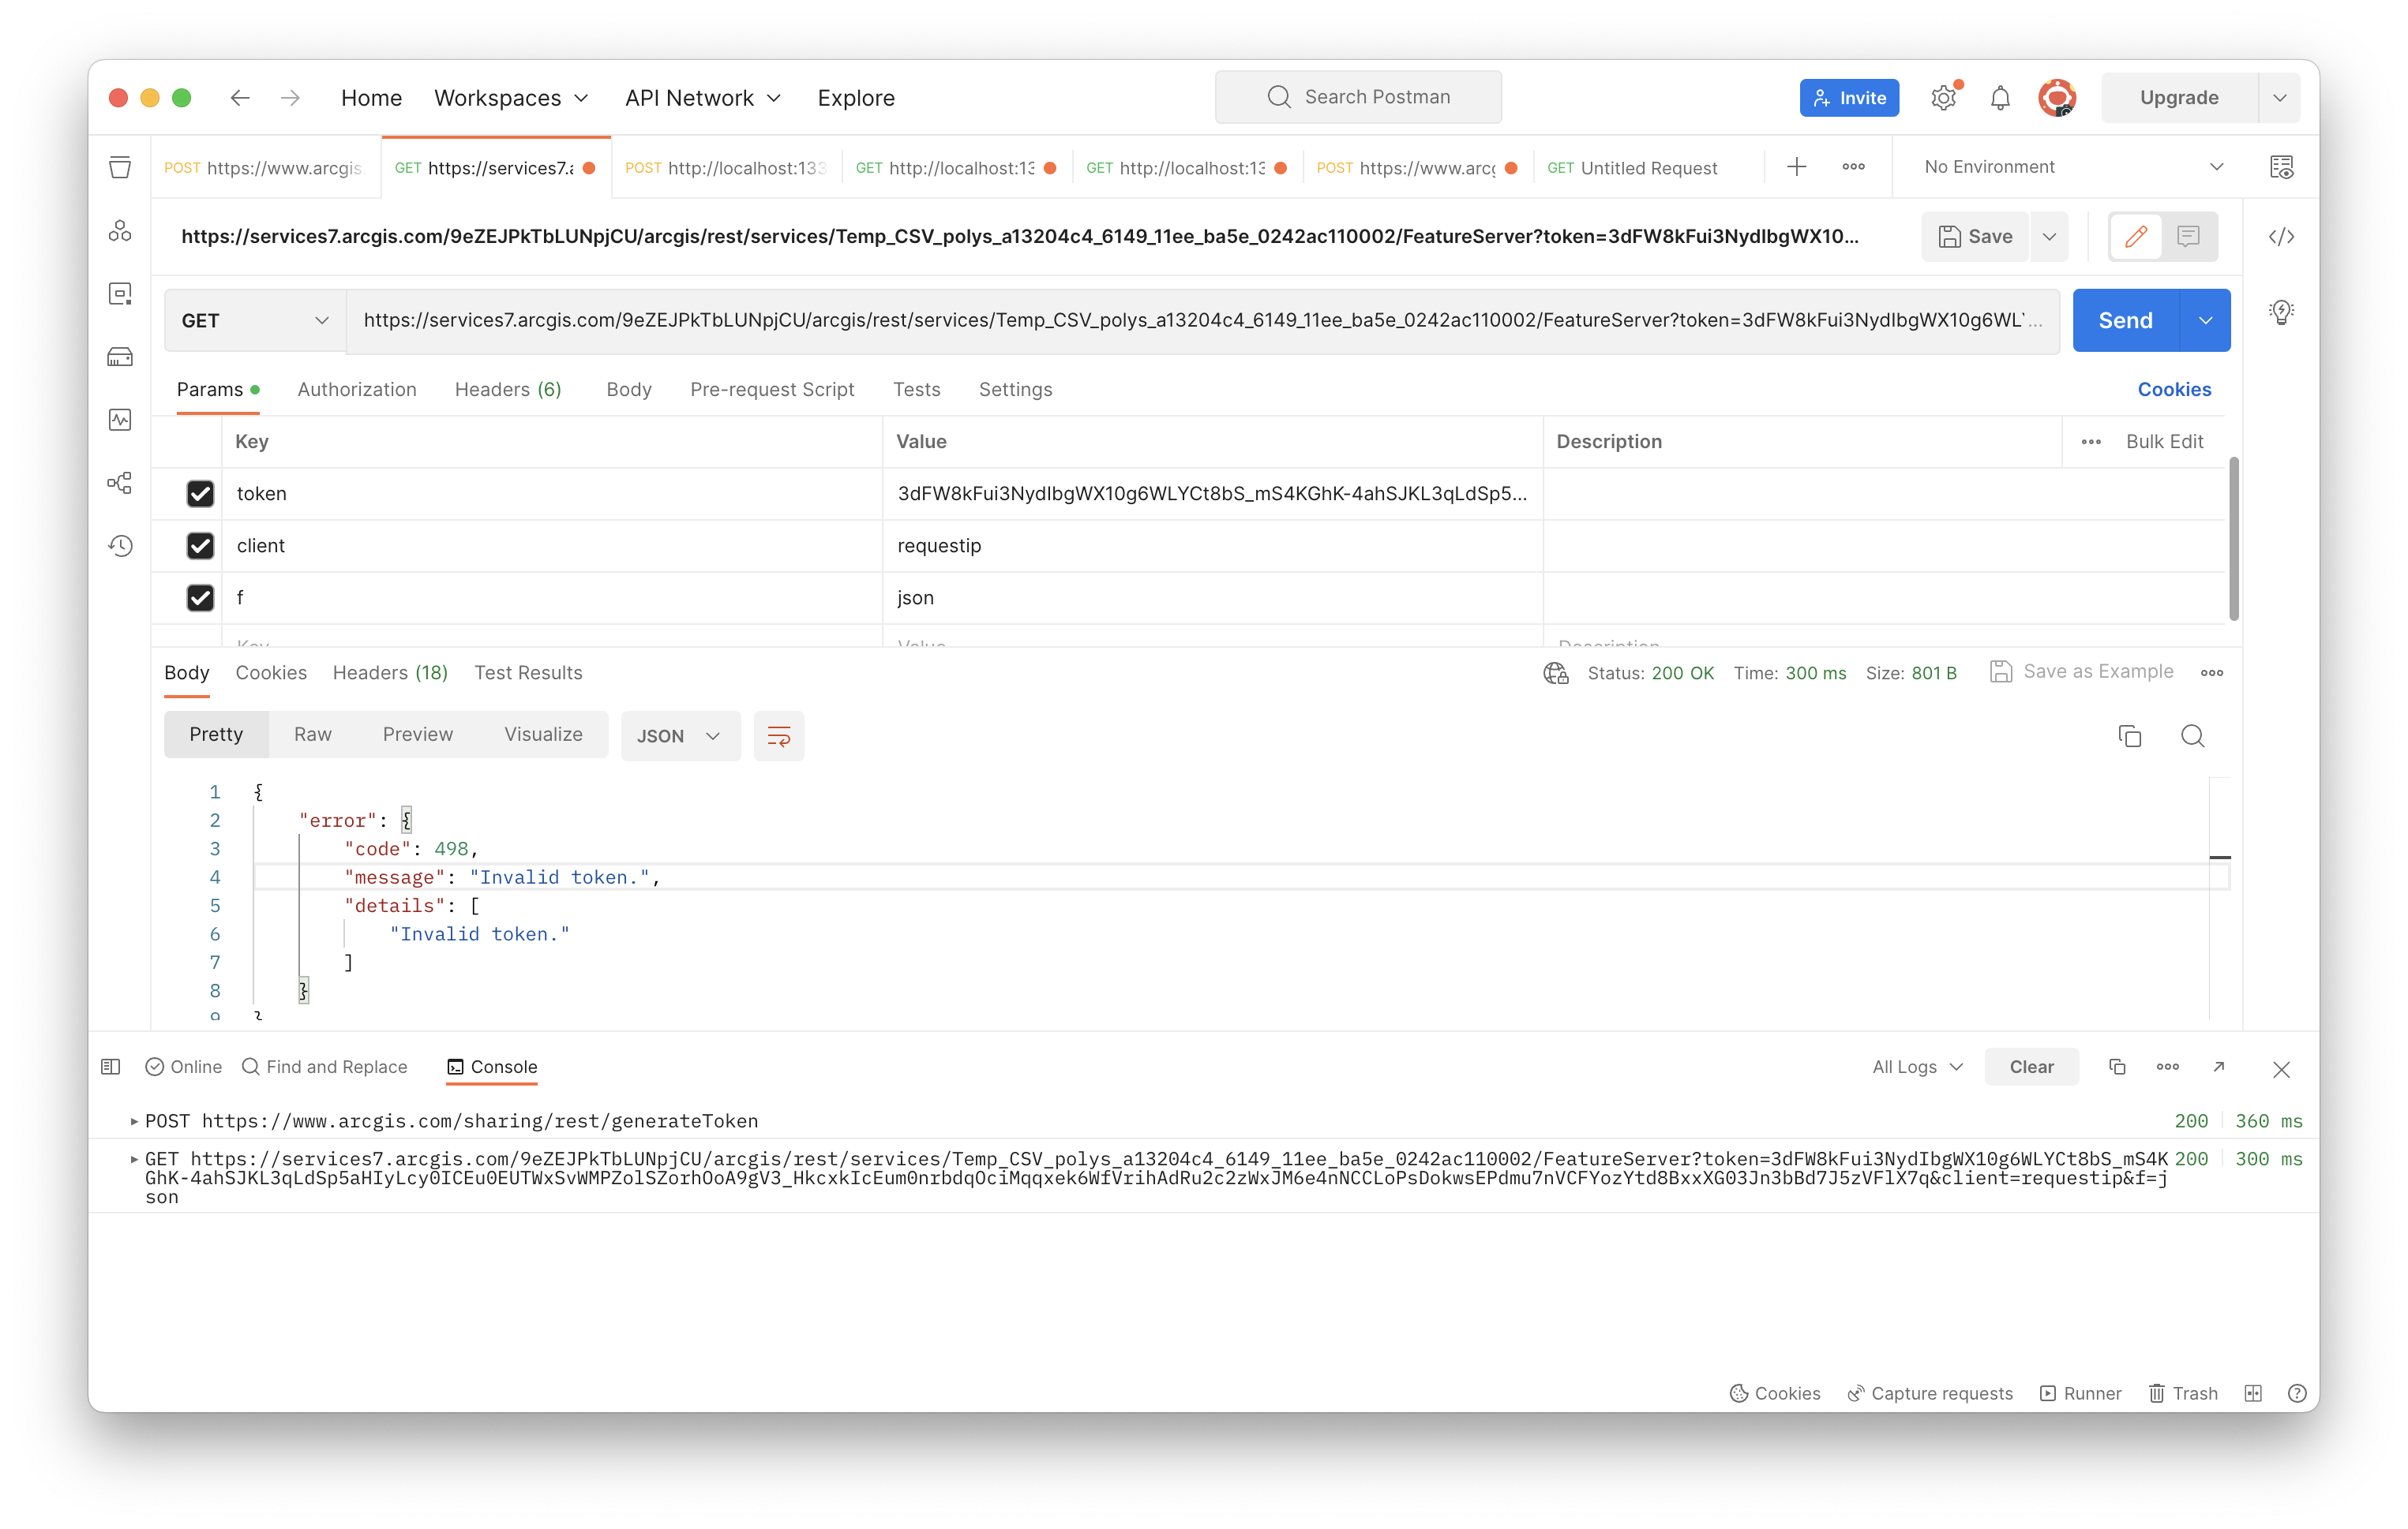Search within the response body
2408x1529 pixels.
click(2193, 737)
